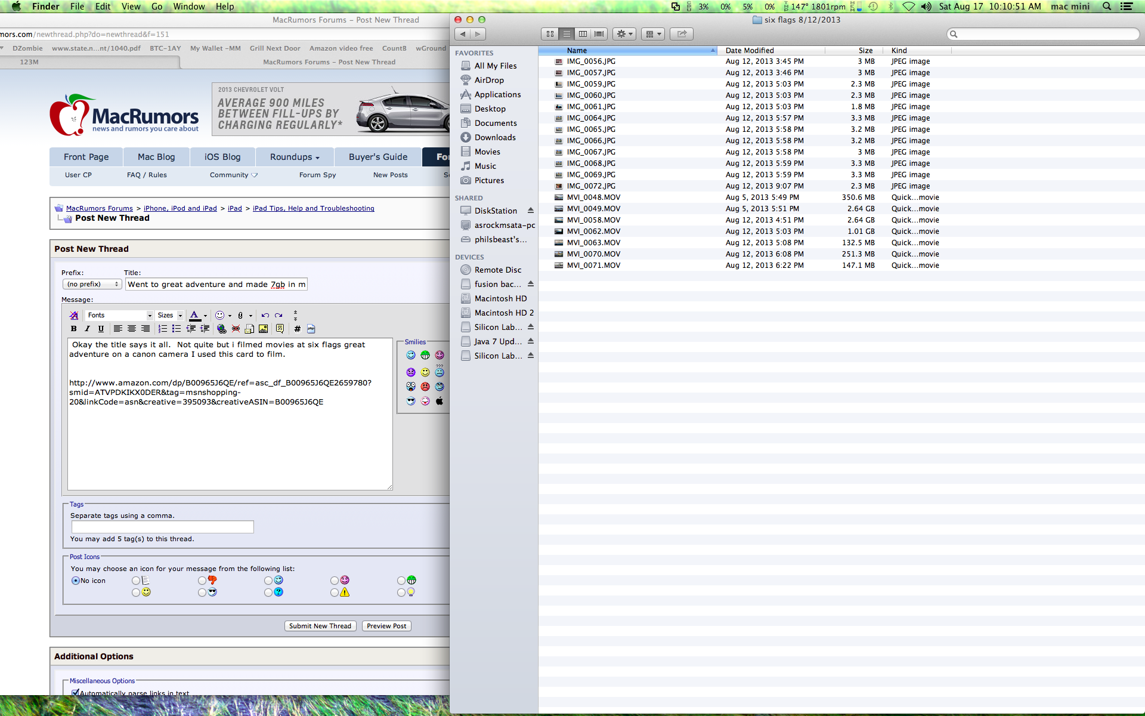Open Roundups dropdown menu

[x=295, y=157]
